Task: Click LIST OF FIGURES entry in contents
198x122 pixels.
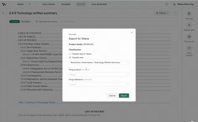Action: [27, 40]
